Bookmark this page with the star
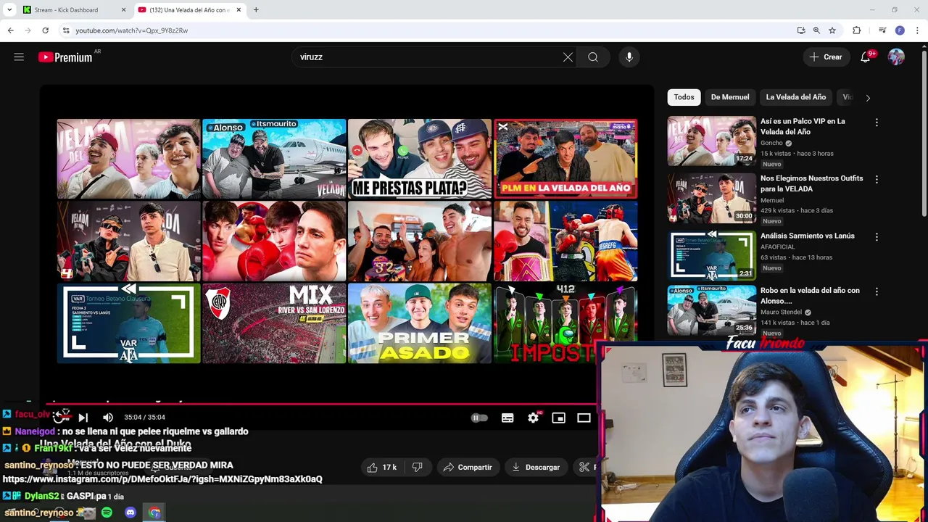This screenshot has width=928, height=522. coord(832,30)
